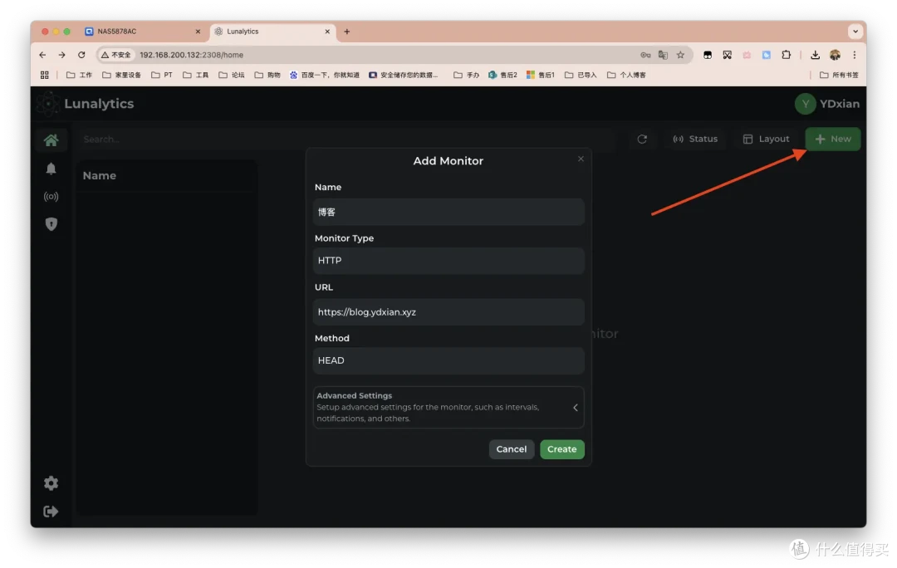Image resolution: width=897 pixels, height=568 pixels.
Task: Open Monitor Type dropdown showing HTTP
Action: (448, 261)
